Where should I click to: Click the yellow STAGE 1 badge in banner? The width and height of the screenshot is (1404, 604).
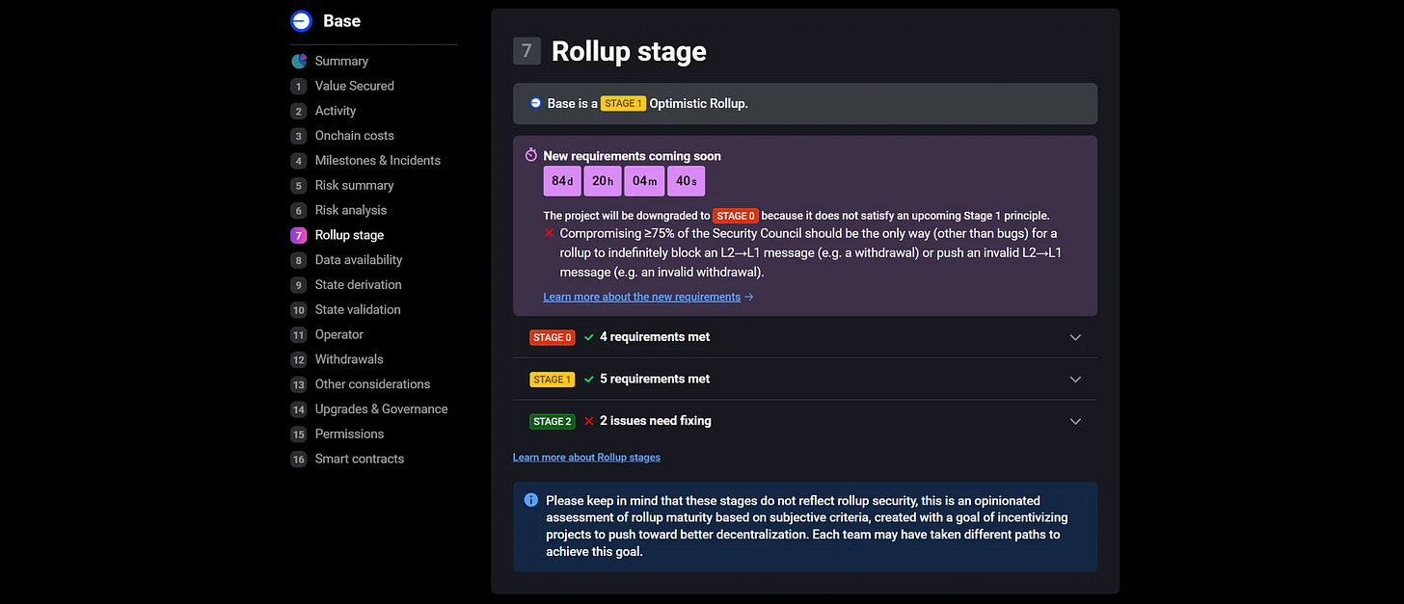tap(623, 104)
